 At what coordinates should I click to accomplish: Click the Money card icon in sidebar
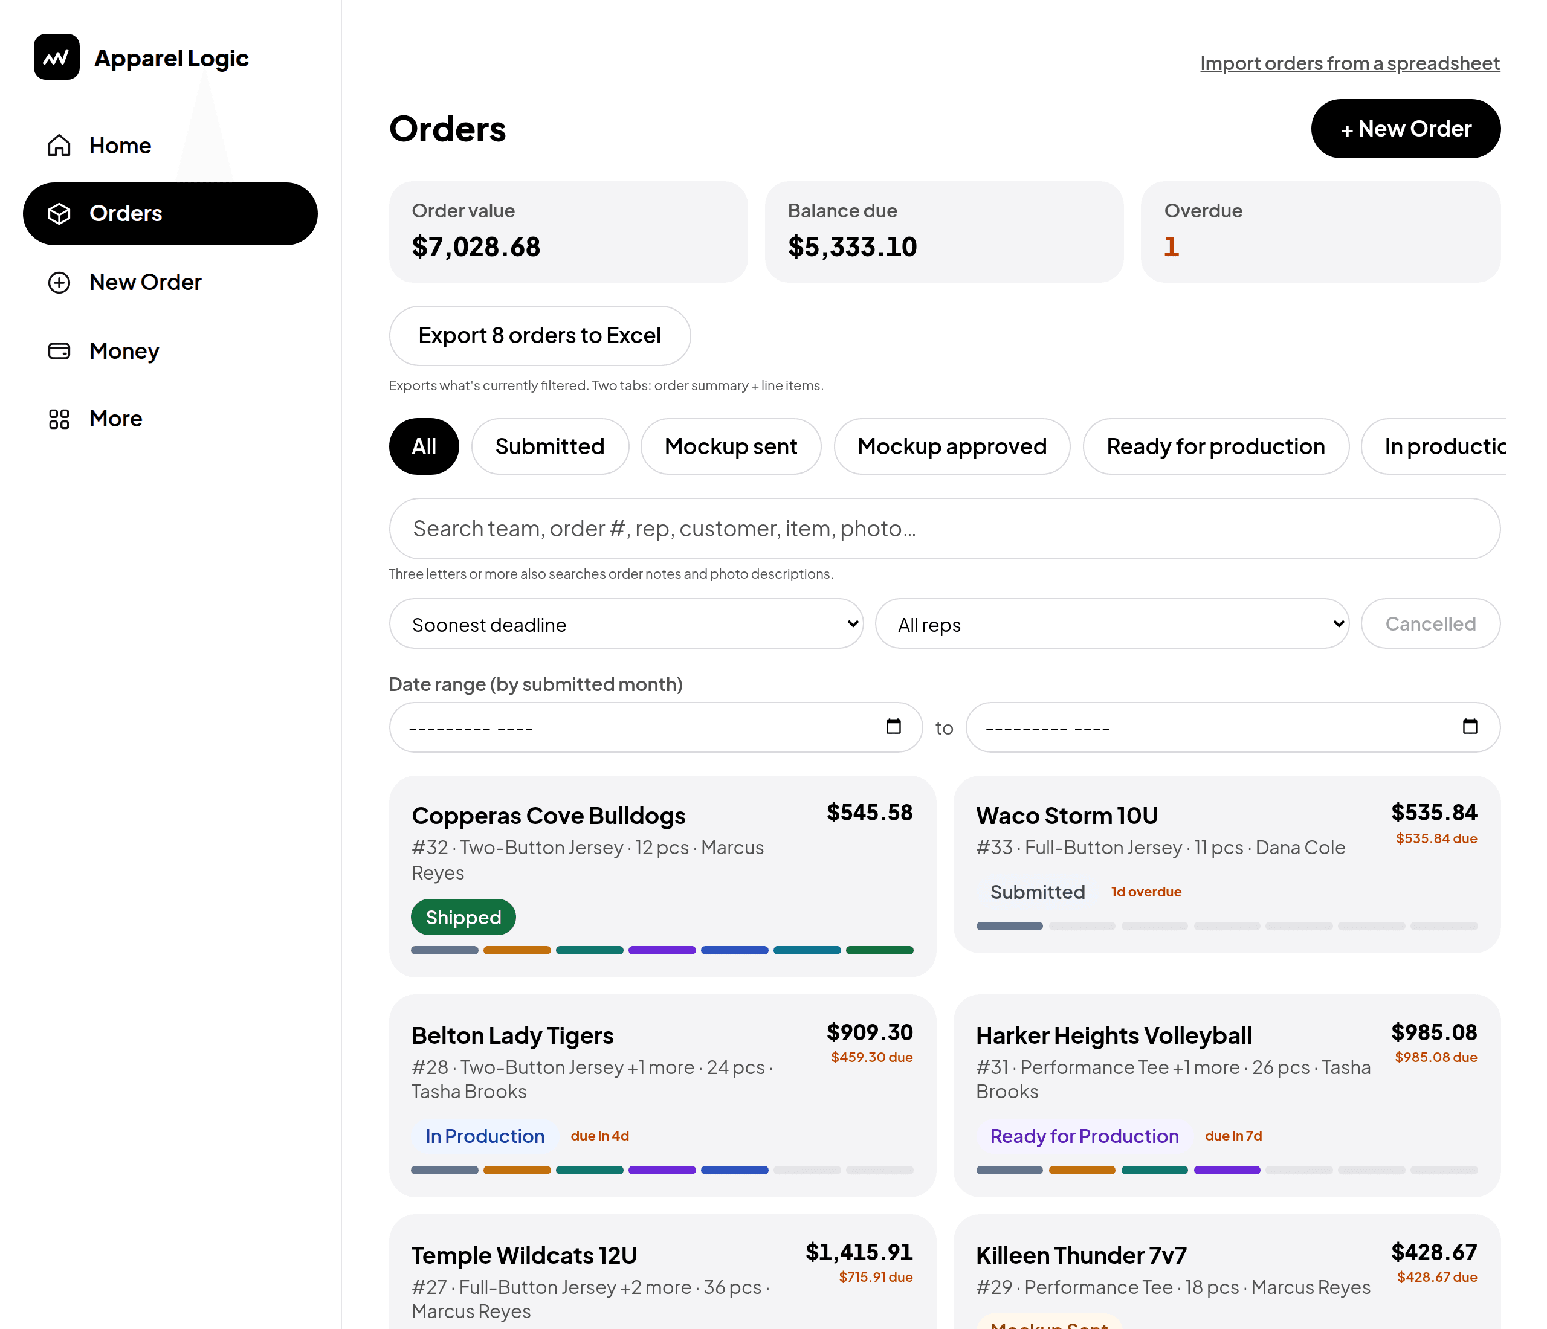[x=59, y=351]
